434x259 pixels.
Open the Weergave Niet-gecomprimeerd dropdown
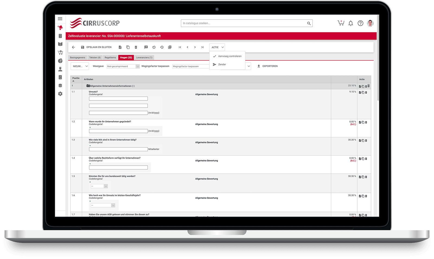click(123, 66)
